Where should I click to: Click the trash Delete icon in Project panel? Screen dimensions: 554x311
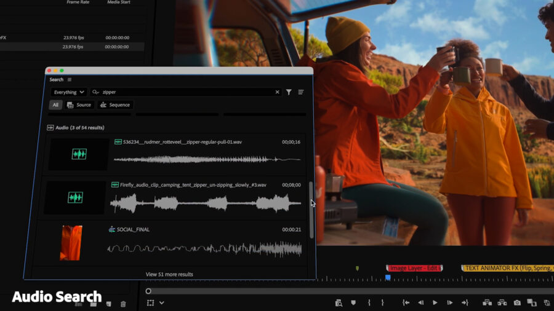tap(123, 304)
